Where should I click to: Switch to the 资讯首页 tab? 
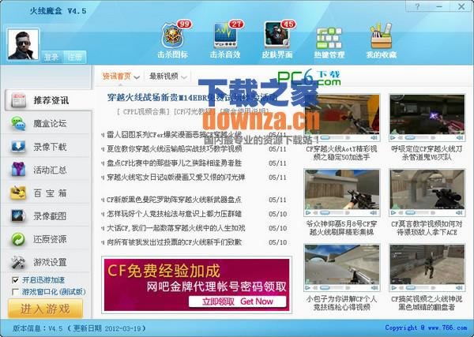pyautogui.click(x=117, y=76)
